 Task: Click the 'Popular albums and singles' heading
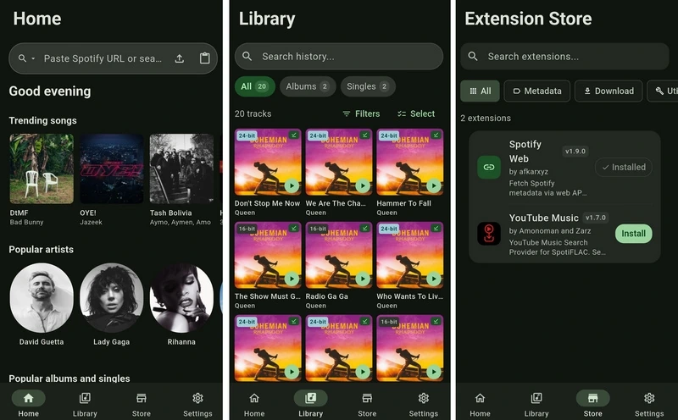(x=69, y=379)
